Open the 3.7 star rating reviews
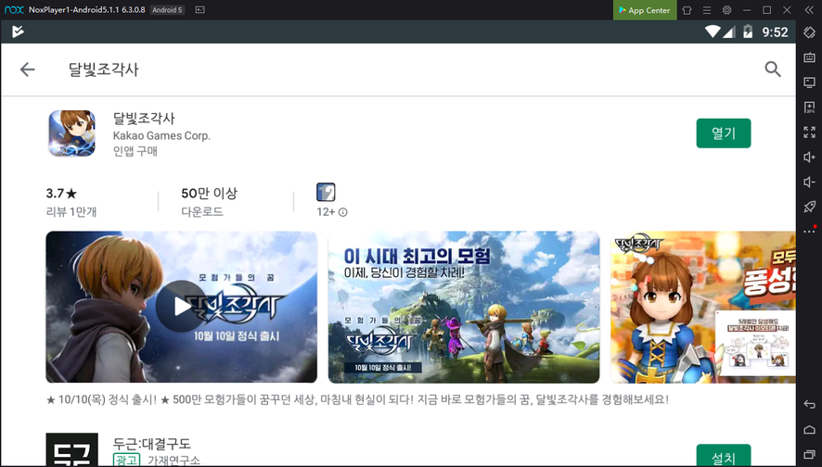This screenshot has width=822, height=467. point(61,193)
